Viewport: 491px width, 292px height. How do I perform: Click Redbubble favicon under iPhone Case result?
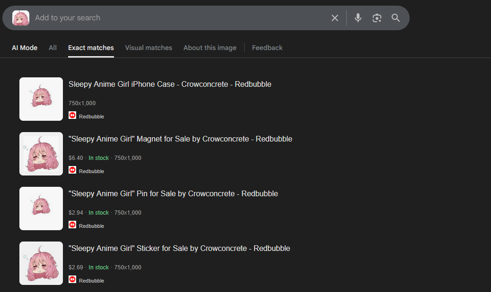click(x=72, y=115)
